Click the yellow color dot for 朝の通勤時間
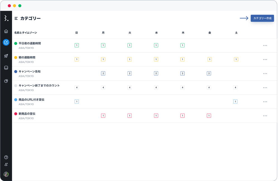Screen dimensions: 279x181 [16, 58]
